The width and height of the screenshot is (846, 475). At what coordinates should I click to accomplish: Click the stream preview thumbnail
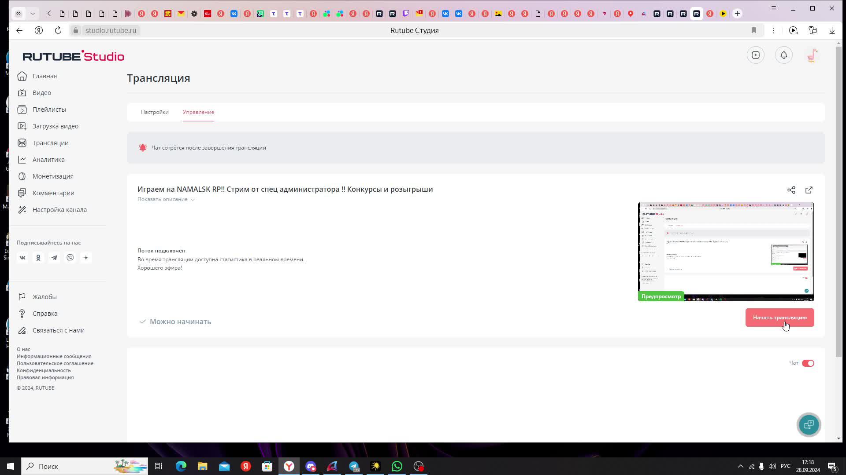(x=726, y=252)
